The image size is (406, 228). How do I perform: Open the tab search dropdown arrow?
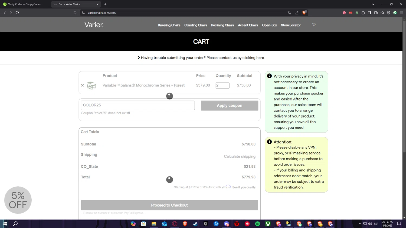tap(373, 4)
